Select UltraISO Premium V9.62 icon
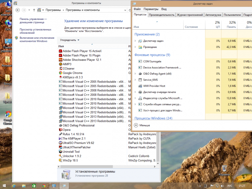 click(x=60, y=143)
